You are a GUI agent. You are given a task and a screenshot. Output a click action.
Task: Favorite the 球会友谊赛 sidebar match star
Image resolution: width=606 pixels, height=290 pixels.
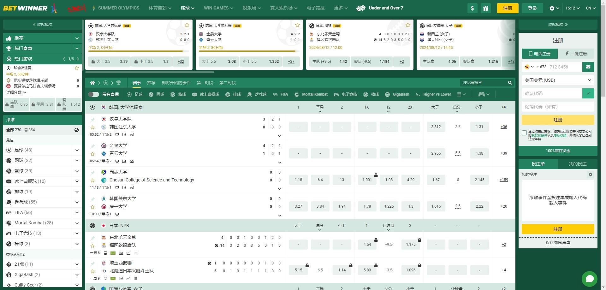77,68
